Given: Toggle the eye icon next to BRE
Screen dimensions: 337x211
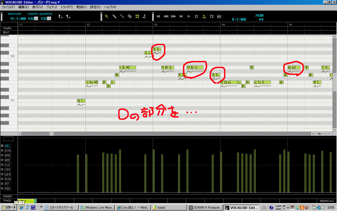Looking at the screenshot, I should (x=2, y=155).
